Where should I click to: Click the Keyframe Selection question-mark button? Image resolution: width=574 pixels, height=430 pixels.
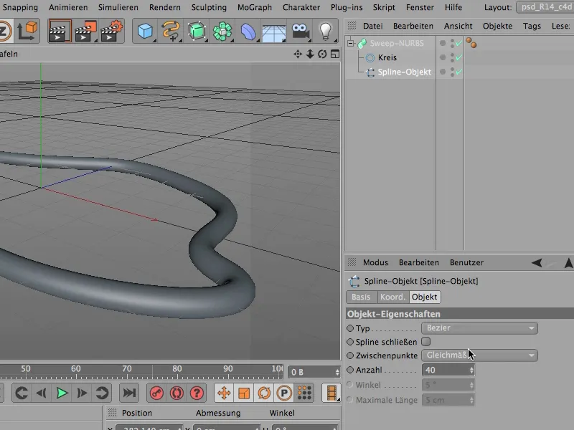tap(197, 393)
